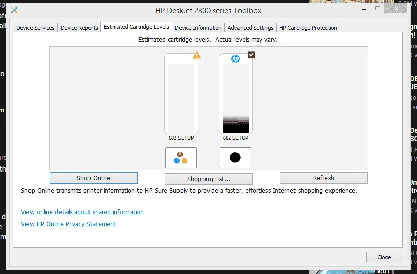The width and height of the screenshot is (417, 274).
Task: Click the Shop Online button
Action: (x=94, y=178)
